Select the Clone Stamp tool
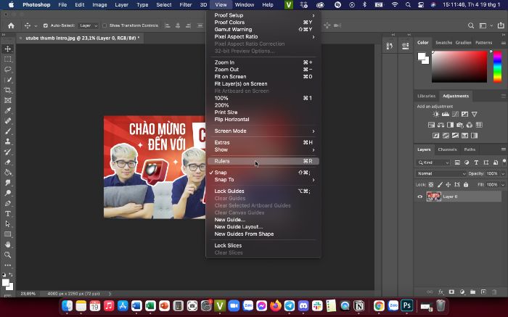The height and width of the screenshot is (317, 508). click(8, 141)
